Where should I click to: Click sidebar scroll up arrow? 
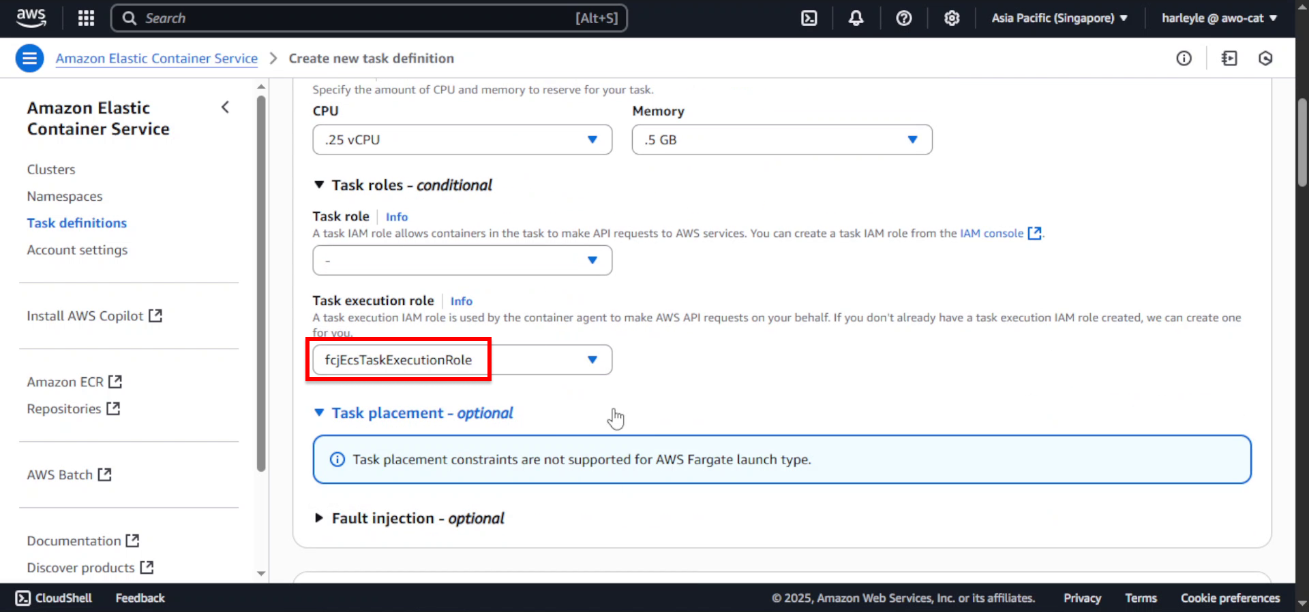point(261,86)
